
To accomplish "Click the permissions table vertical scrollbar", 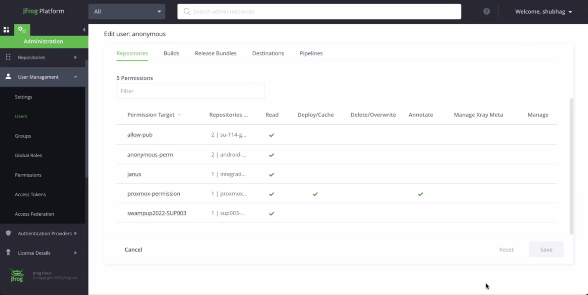I will (571, 165).
